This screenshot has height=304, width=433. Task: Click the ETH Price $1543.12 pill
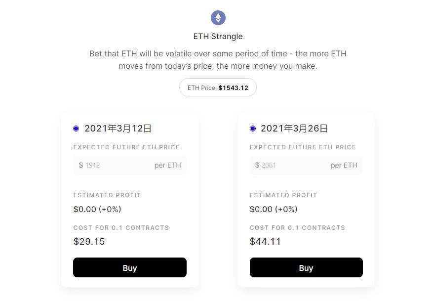[218, 87]
